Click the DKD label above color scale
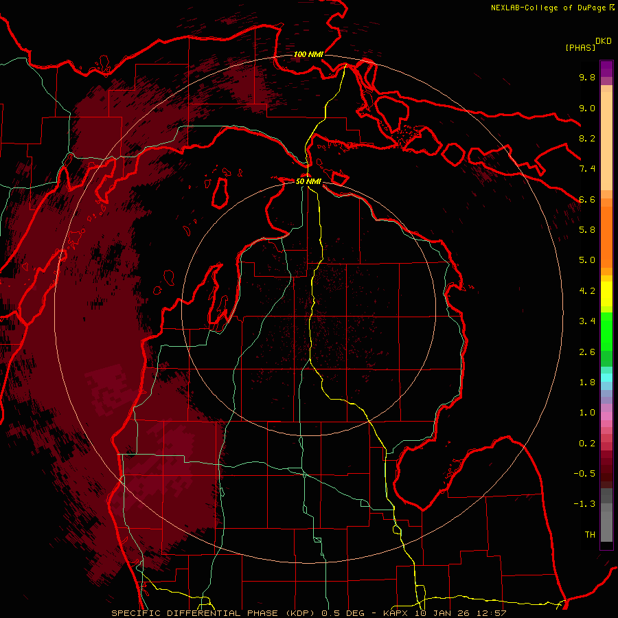Screen dimensions: 618x618 (604, 41)
